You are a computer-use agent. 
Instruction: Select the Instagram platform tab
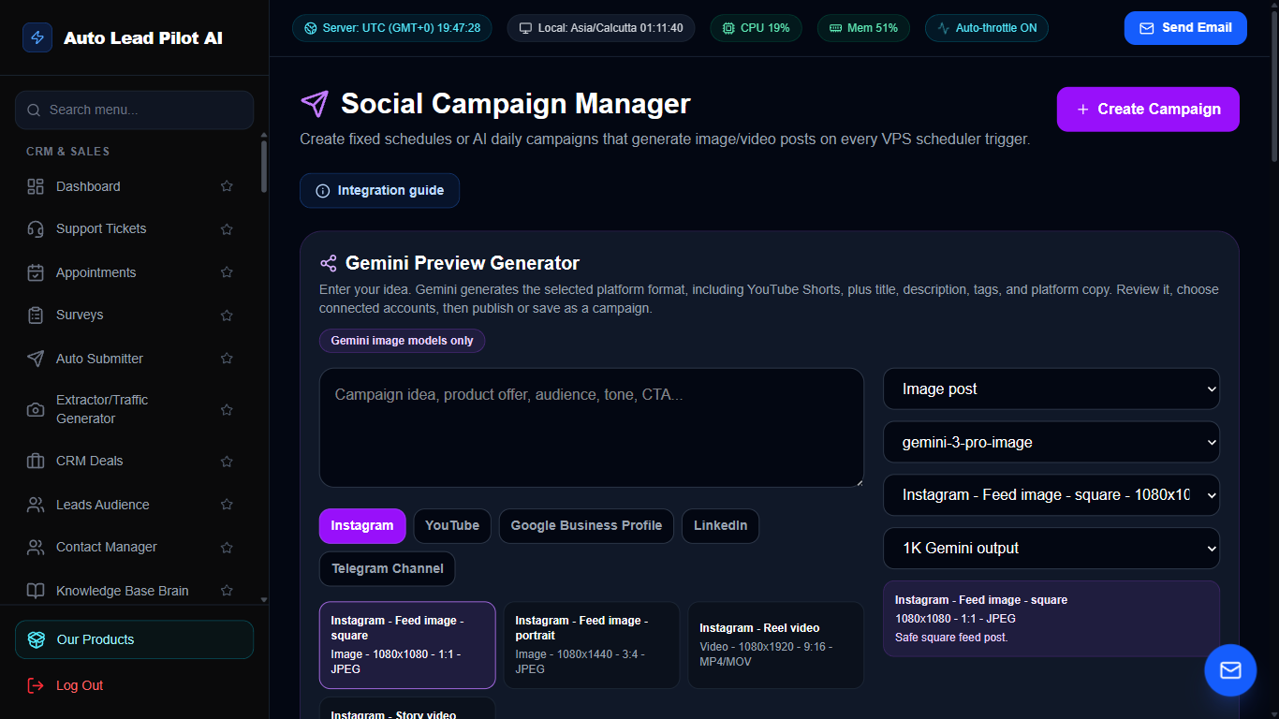pos(362,525)
